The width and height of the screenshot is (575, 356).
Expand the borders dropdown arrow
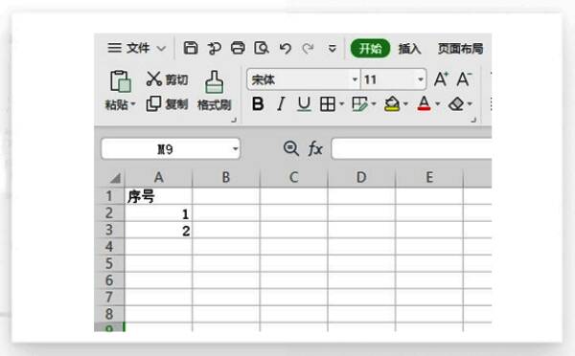341,104
